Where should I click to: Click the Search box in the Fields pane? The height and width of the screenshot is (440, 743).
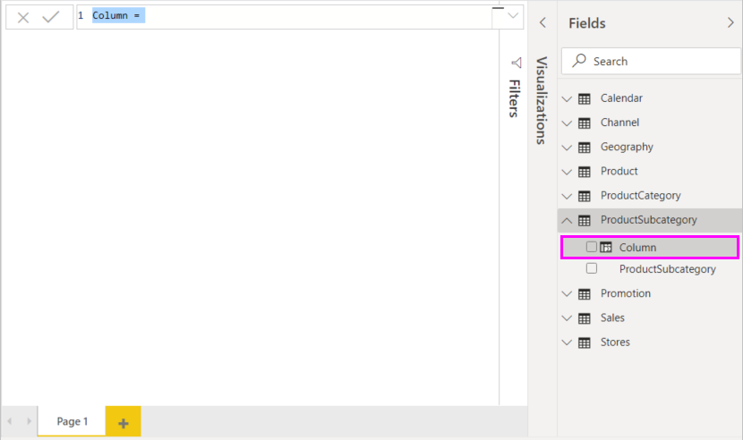click(x=651, y=61)
